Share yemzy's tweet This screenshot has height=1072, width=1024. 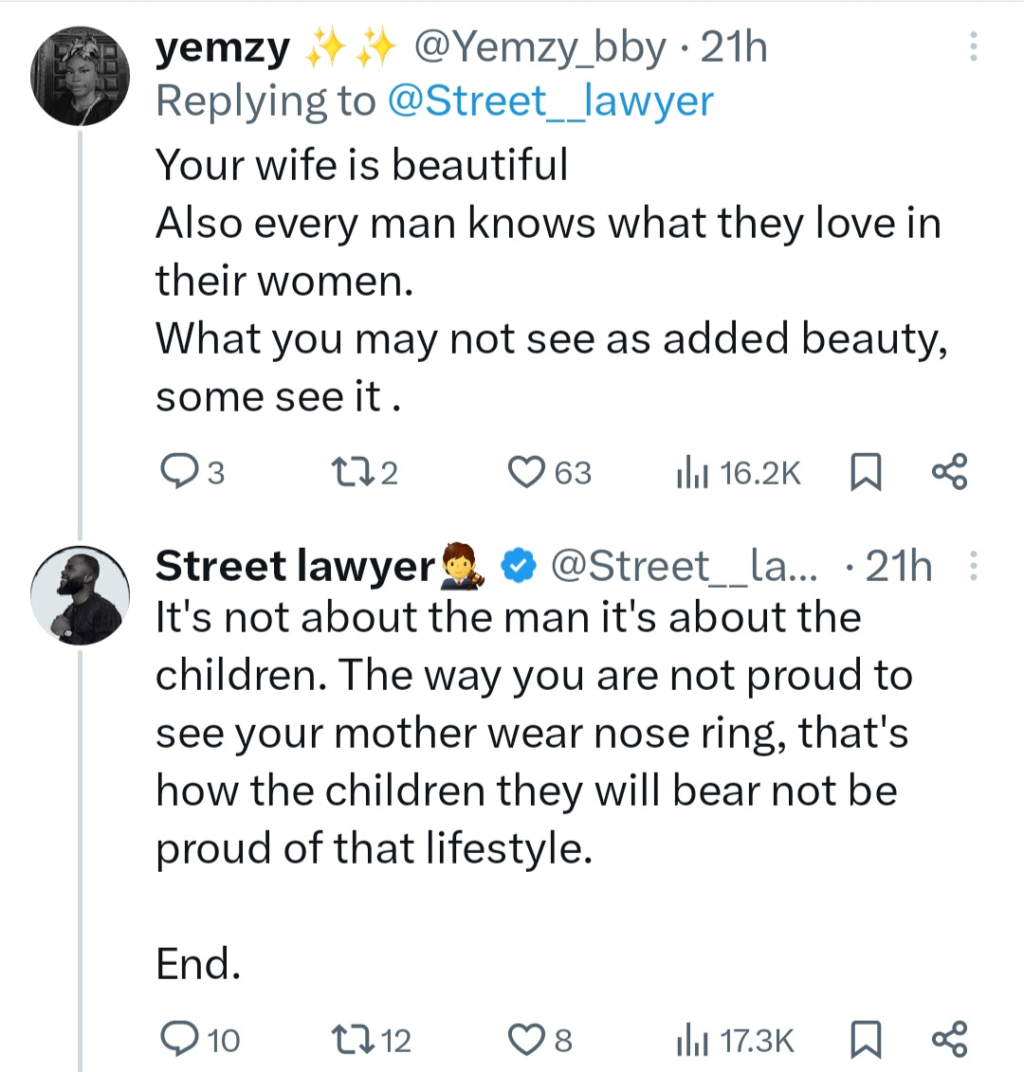[949, 471]
